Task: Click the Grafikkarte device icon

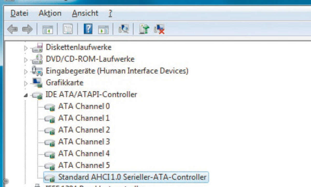Action: (x=38, y=82)
